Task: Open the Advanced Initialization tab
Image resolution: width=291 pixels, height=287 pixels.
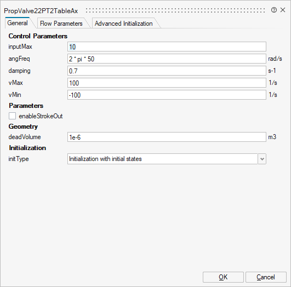Action: (124, 24)
